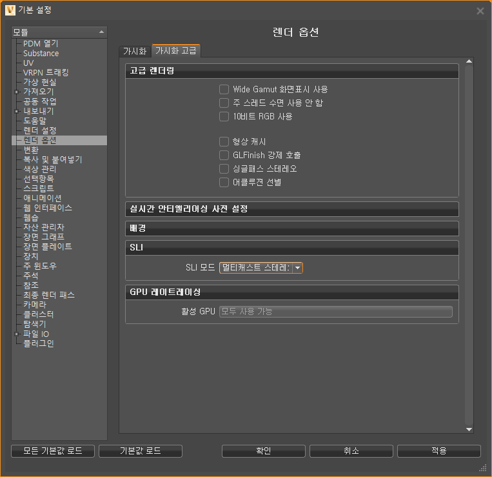Viewport: 492px width, 477px height.
Task: Open 가상 현실 settings
Action: coord(40,82)
